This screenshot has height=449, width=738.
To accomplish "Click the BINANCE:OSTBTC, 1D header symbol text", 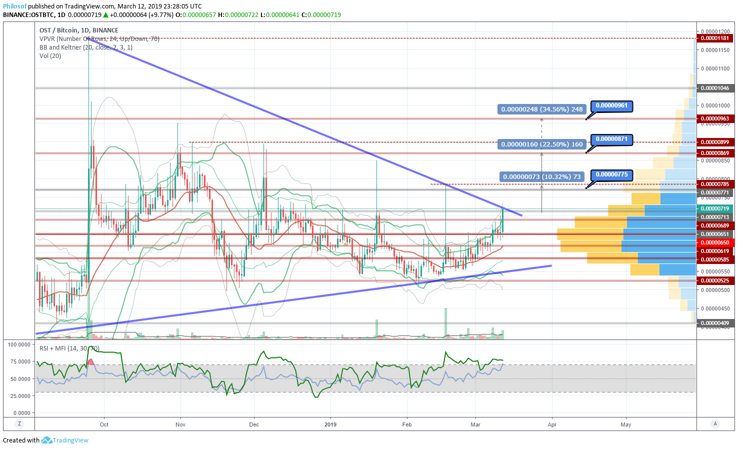I will click(x=34, y=15).
